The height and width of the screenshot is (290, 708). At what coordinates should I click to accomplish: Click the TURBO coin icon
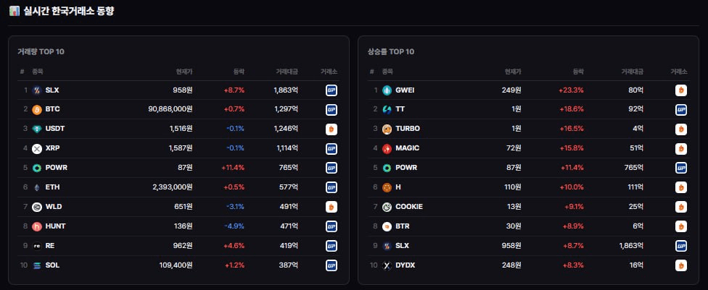click(387, 129)
